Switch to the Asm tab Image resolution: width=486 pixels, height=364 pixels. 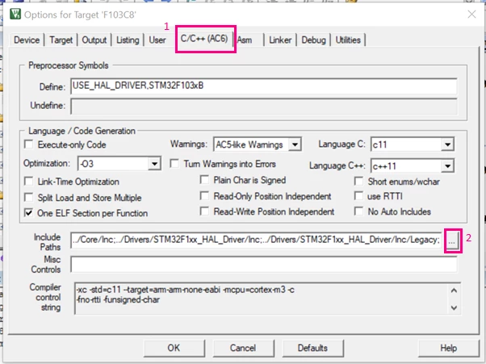(x=245, y=40)
